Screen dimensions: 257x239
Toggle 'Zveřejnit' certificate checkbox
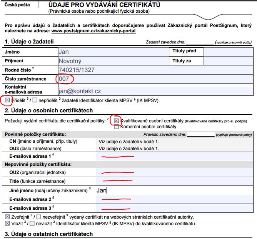(x=7, y=217)
